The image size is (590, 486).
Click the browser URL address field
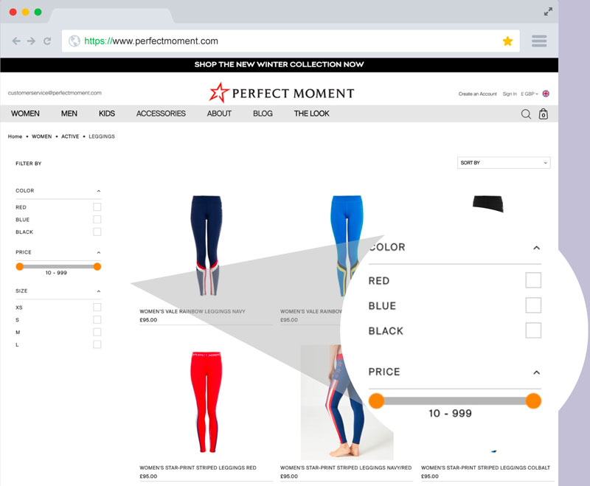coord(291,41)
